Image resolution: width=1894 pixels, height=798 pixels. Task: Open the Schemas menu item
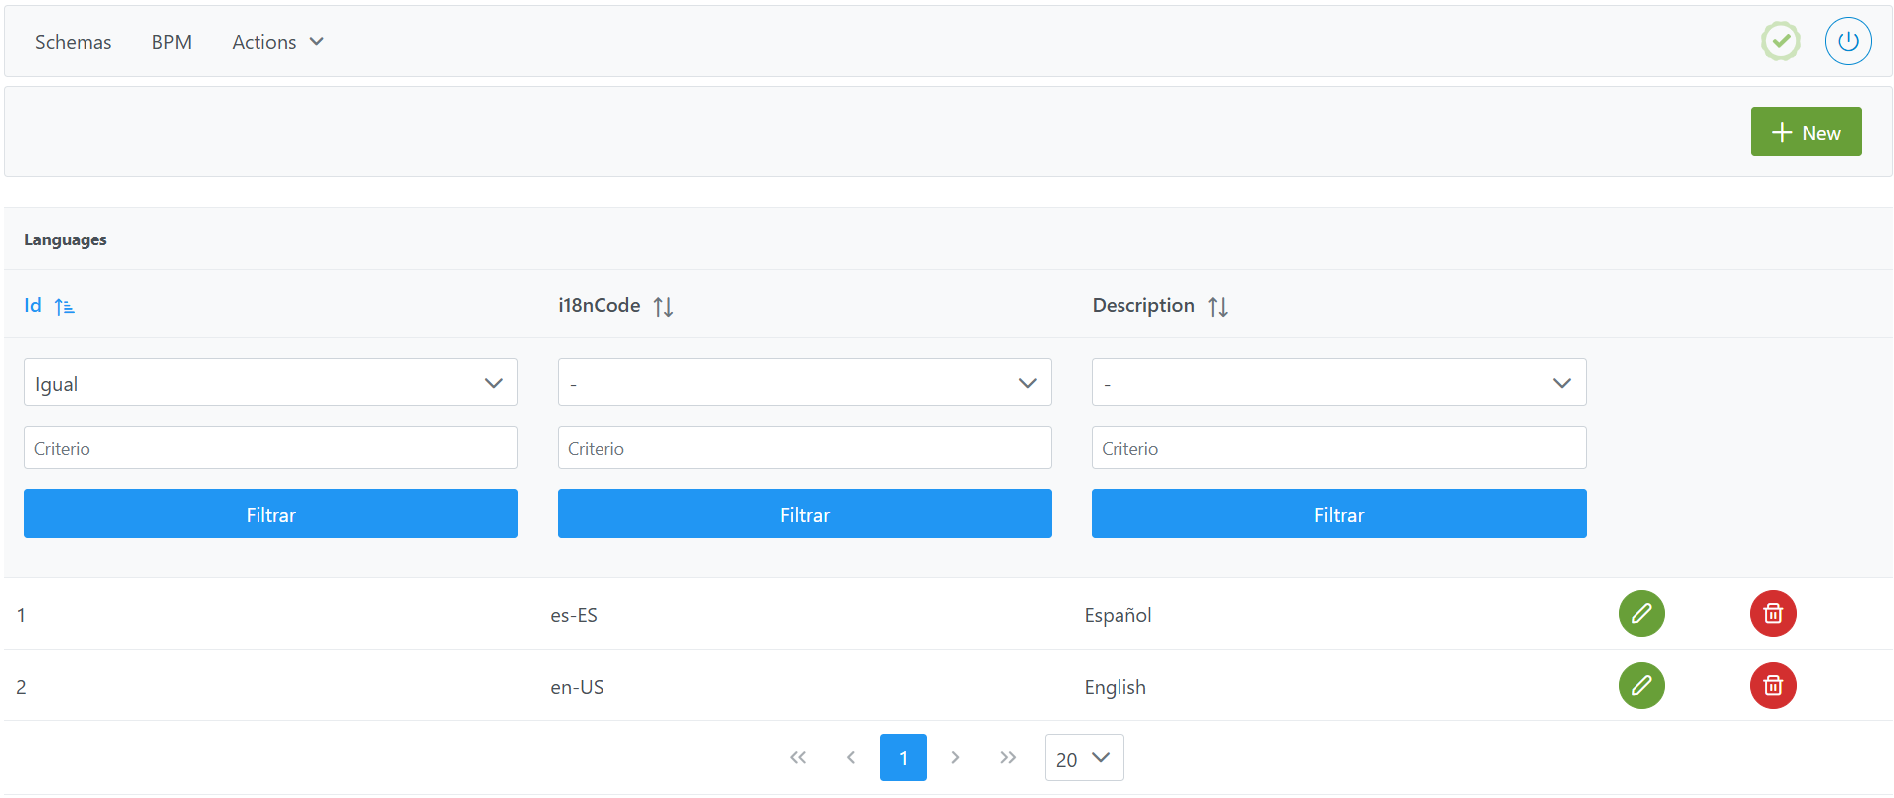click(x=73, y=42)
